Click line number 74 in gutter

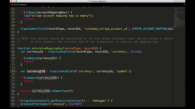pos(13,71)
